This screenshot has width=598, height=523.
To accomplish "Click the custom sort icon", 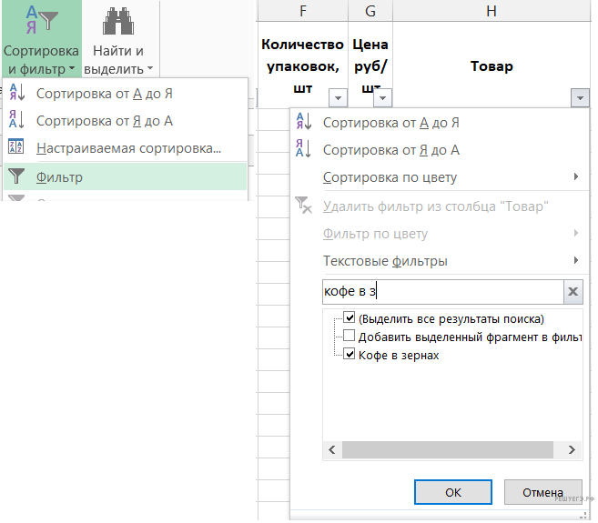I will point(16,148).
